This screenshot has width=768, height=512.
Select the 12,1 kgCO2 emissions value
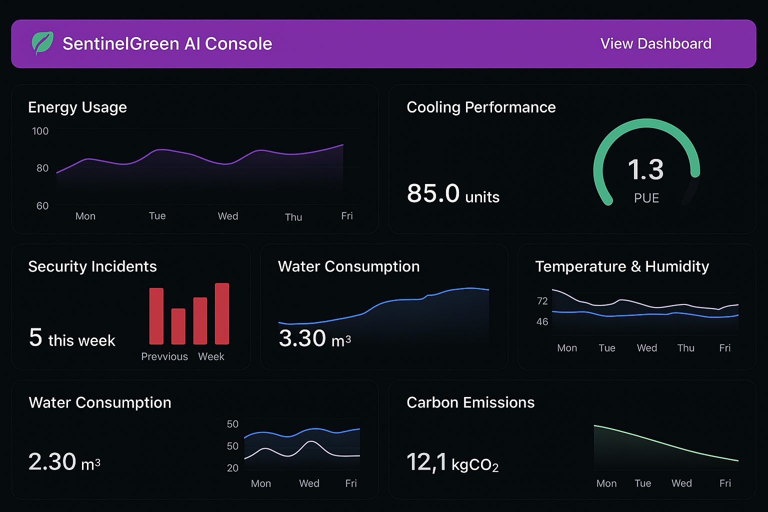click(x=452, y=462)
